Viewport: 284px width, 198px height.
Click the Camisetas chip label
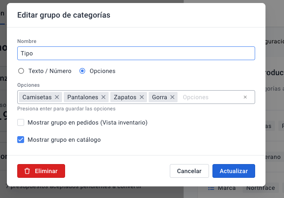point(37,97)
